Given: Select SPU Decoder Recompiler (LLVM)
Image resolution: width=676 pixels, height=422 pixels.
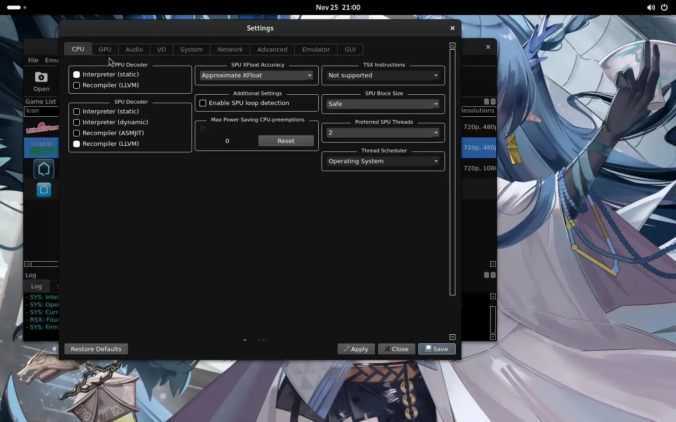Looking at the screenshot, I should 106,144.
